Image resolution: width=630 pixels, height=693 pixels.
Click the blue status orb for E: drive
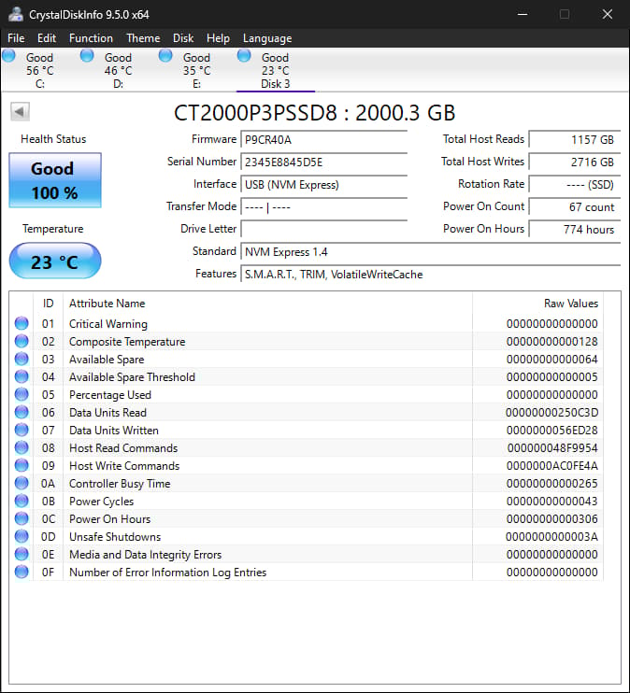coord(165,56)
